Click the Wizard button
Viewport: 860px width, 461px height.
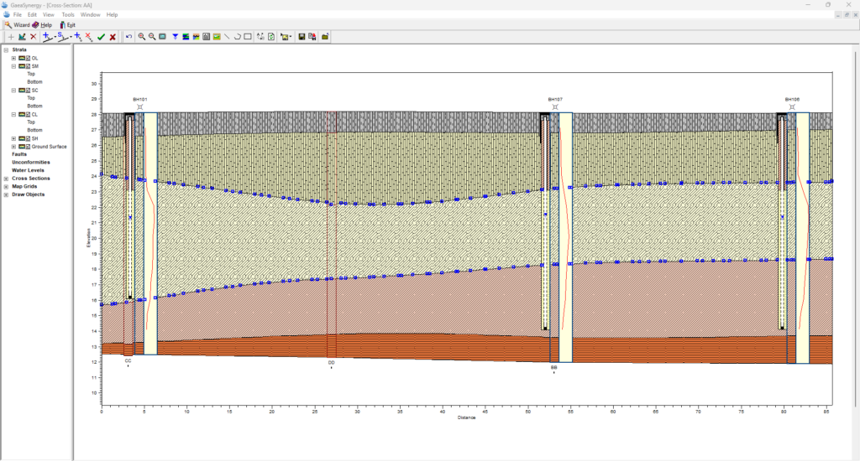coord(17,25)
